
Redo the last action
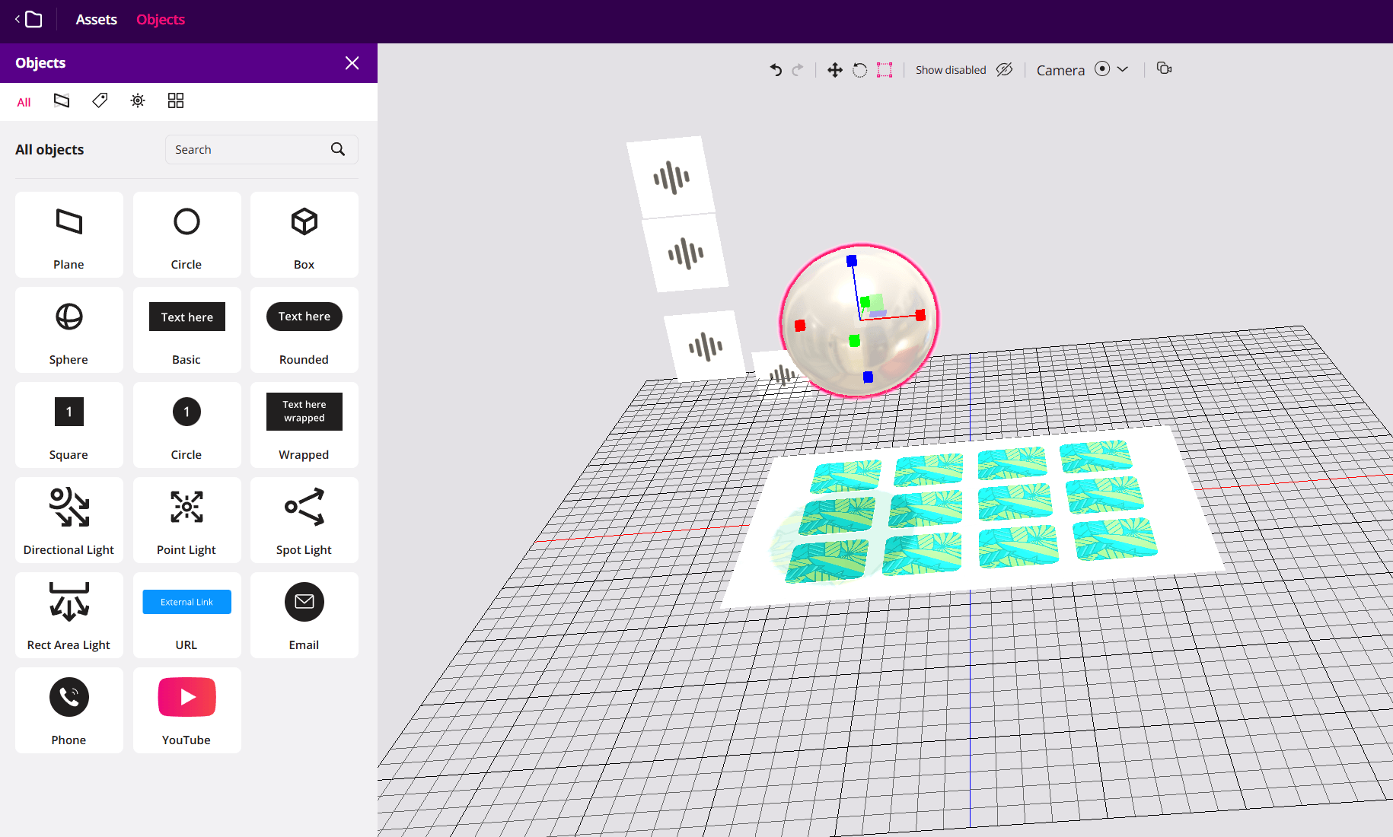click(x=798, y=70)
